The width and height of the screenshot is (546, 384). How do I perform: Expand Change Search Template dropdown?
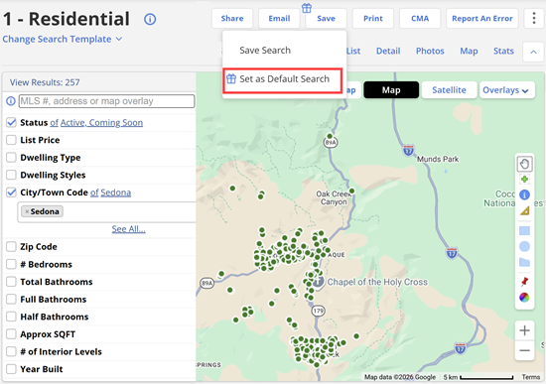tap(63, 39)
